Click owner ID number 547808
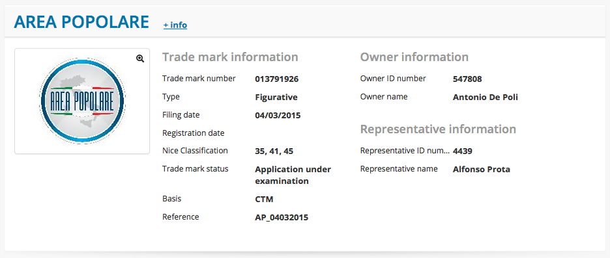The height and width of the screenshot is (258, 610). click(468, 79)
